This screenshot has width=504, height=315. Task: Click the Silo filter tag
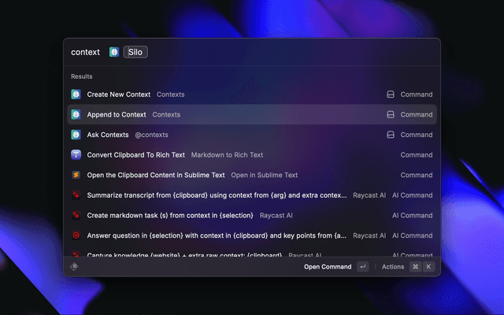pos(135,52)
